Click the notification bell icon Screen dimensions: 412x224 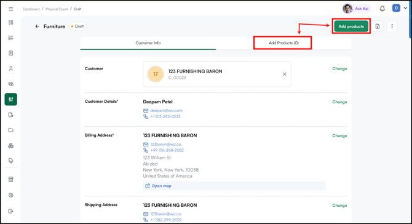[382, 9]
